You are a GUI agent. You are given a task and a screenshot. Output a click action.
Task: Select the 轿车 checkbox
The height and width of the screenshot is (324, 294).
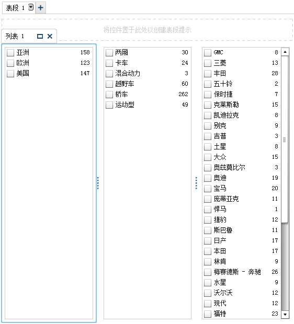point(109,95)
